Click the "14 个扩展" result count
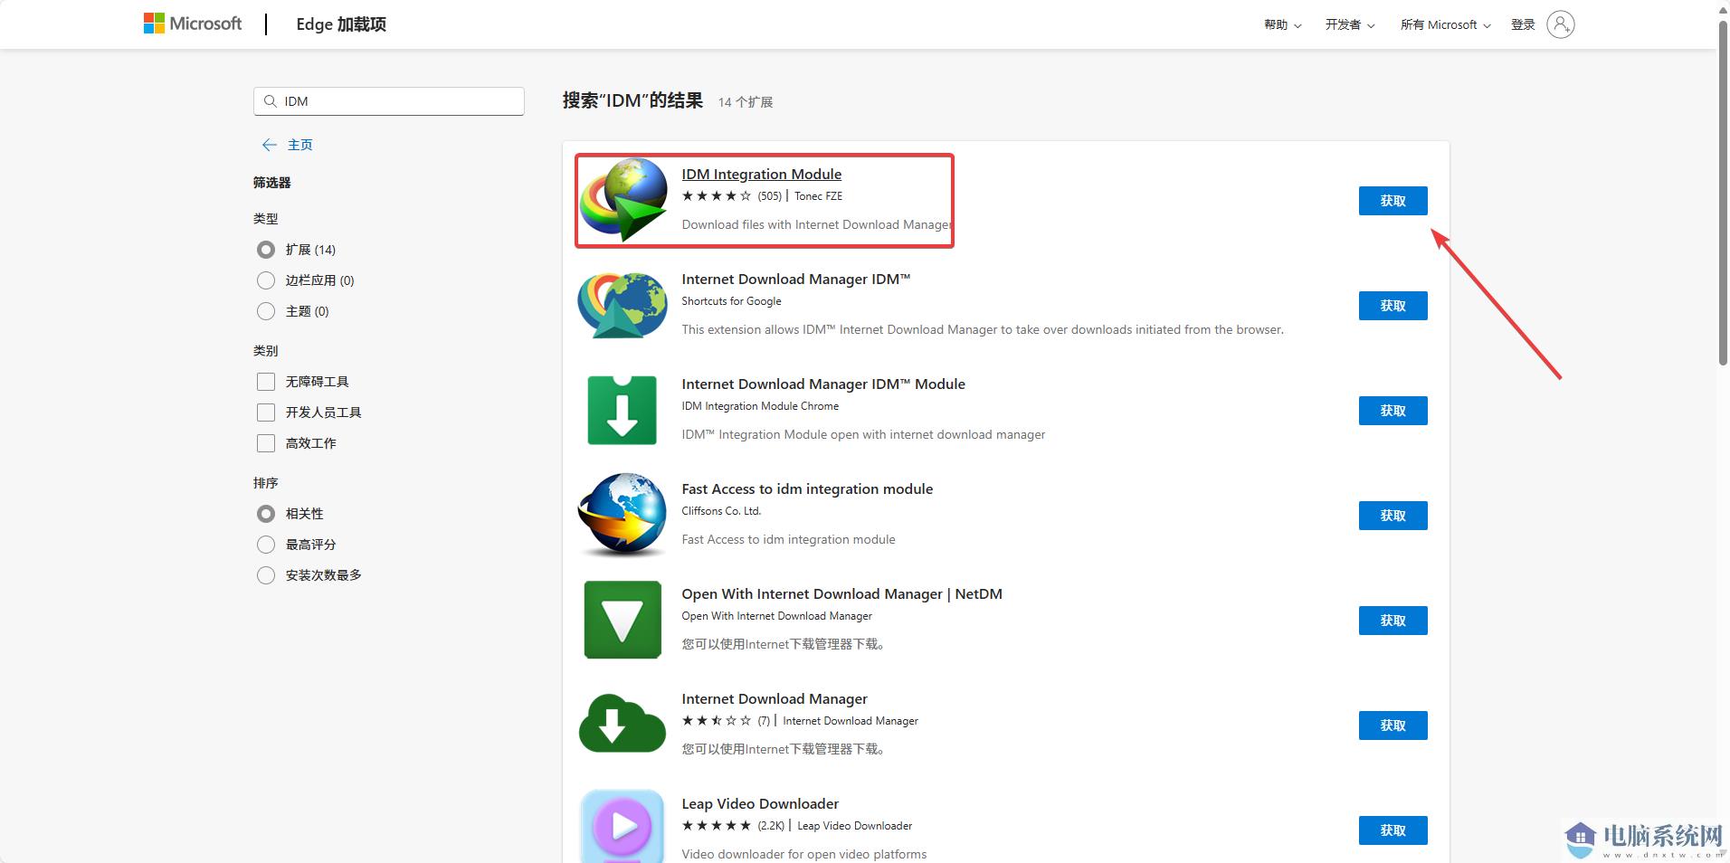This screenshot has width=1730, height=863. [746, 102]
